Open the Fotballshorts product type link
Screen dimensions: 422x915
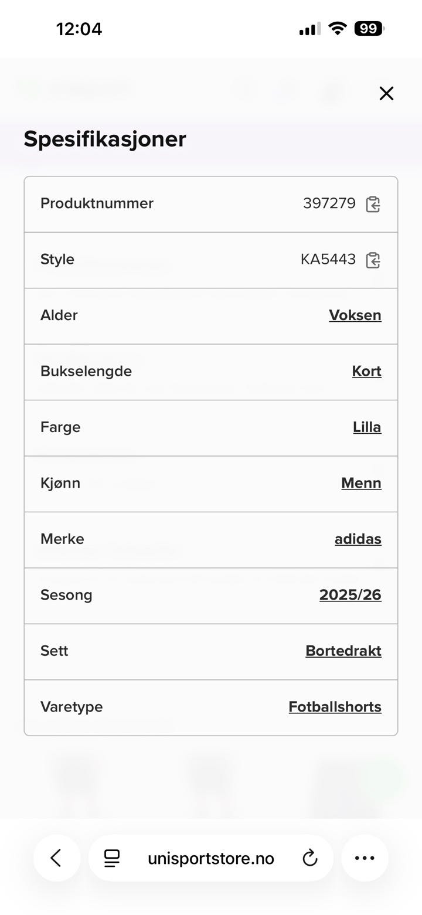[335, 707]
